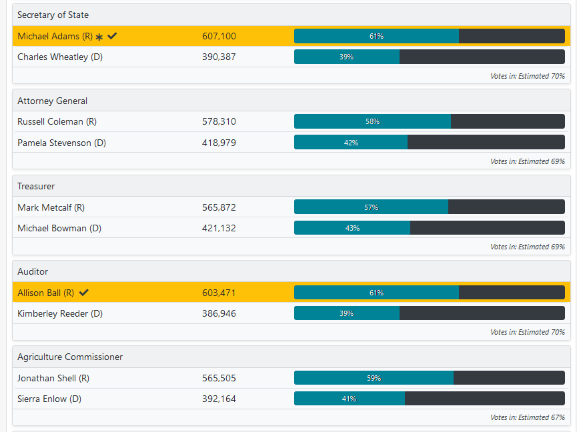Image resolution: width=577 pixels, height=432 pixels.
Task: Click Kimberley Reeder's 39% progress bar
Action: coord(430,313)
